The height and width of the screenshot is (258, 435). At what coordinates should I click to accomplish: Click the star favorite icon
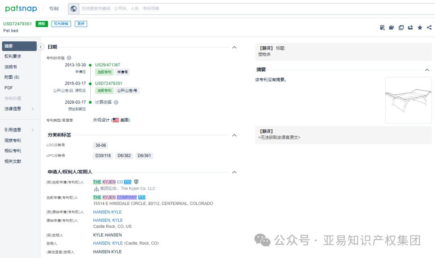click(420, 27)
